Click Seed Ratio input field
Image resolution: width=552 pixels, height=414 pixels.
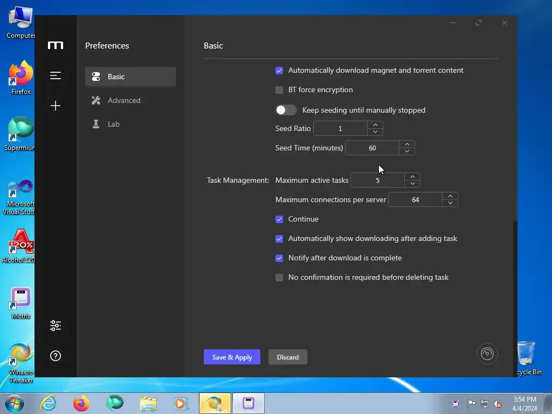[x=341, y=128]
